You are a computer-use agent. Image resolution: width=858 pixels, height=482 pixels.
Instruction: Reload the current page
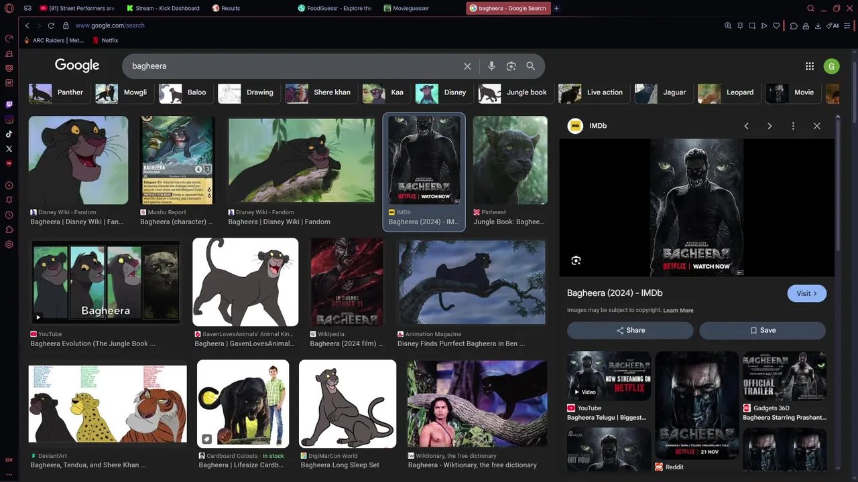(x=51, y=25)
